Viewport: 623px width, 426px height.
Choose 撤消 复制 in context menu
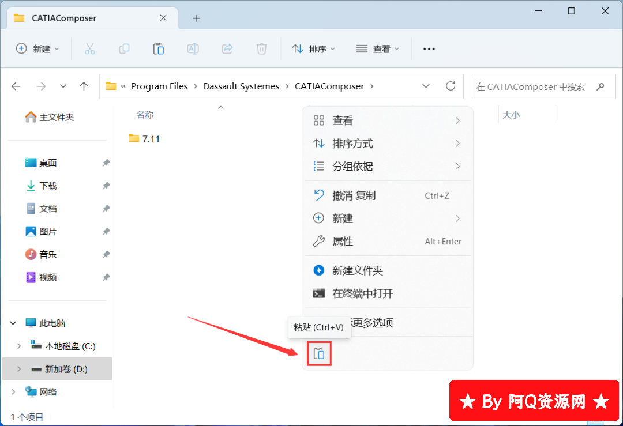pos(388,195)
